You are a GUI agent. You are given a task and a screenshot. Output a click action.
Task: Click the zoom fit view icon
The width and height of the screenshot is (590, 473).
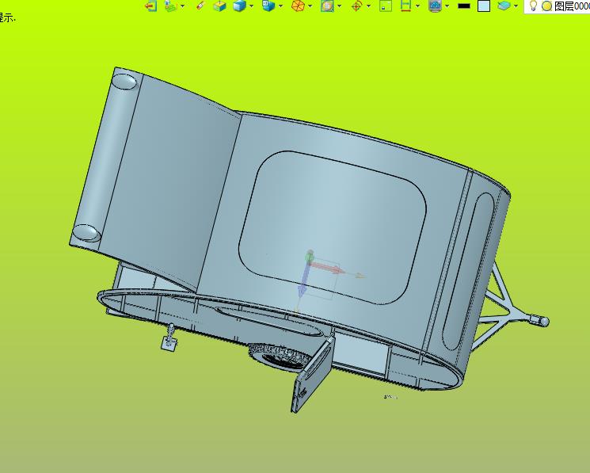tap(327, 6)
